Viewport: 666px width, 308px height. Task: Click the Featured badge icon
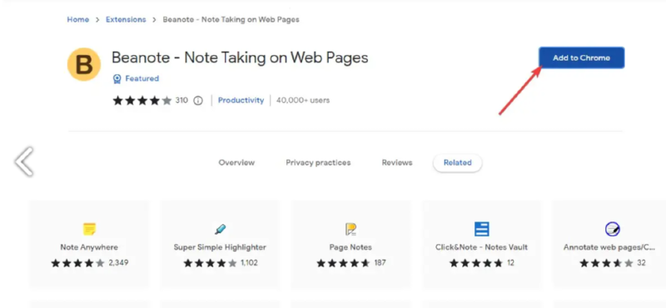(117, 78)
